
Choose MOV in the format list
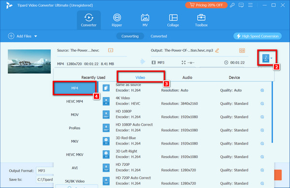[75, 115]
